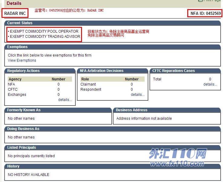This screenshot has height=182, width=223.
Task: Click the Print Page icon
Action: (200, 1)
